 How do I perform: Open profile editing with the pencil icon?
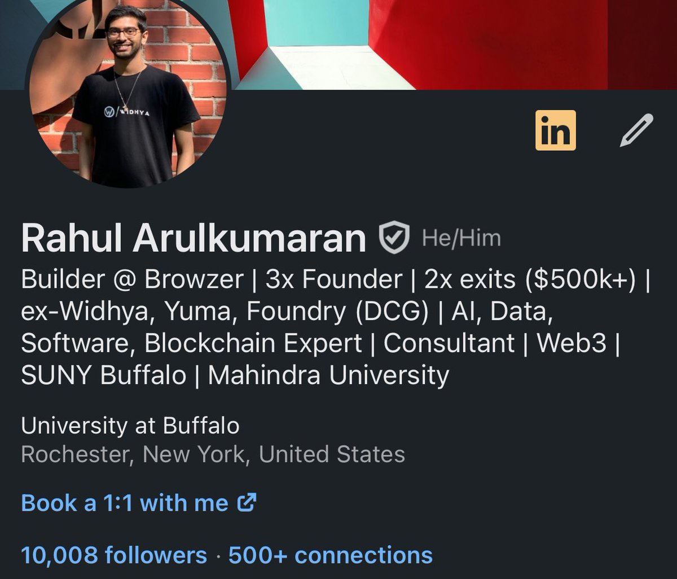point(637,130)
